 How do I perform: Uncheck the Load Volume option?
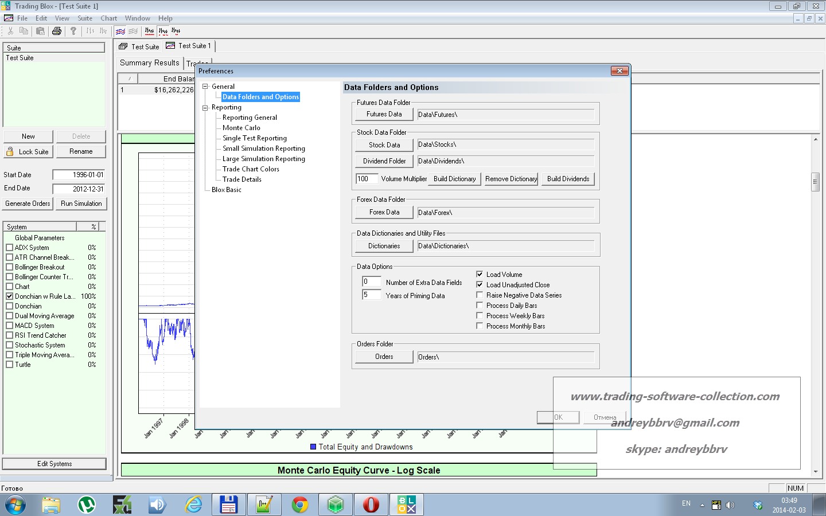(x=480, y=274)
